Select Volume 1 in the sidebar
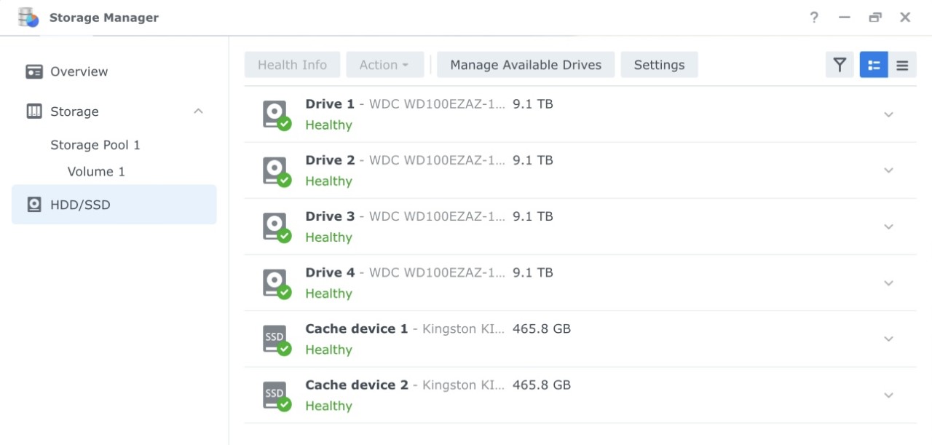 coord(96,171)
